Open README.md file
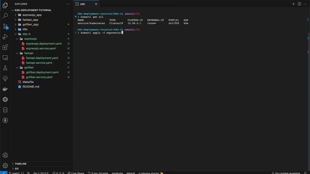Image resolution: width=310 pixels, height=174 pixels. coord(31,87)
